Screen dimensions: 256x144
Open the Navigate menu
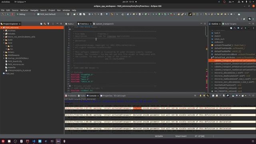pyautogui.click(x=34, y=10)
